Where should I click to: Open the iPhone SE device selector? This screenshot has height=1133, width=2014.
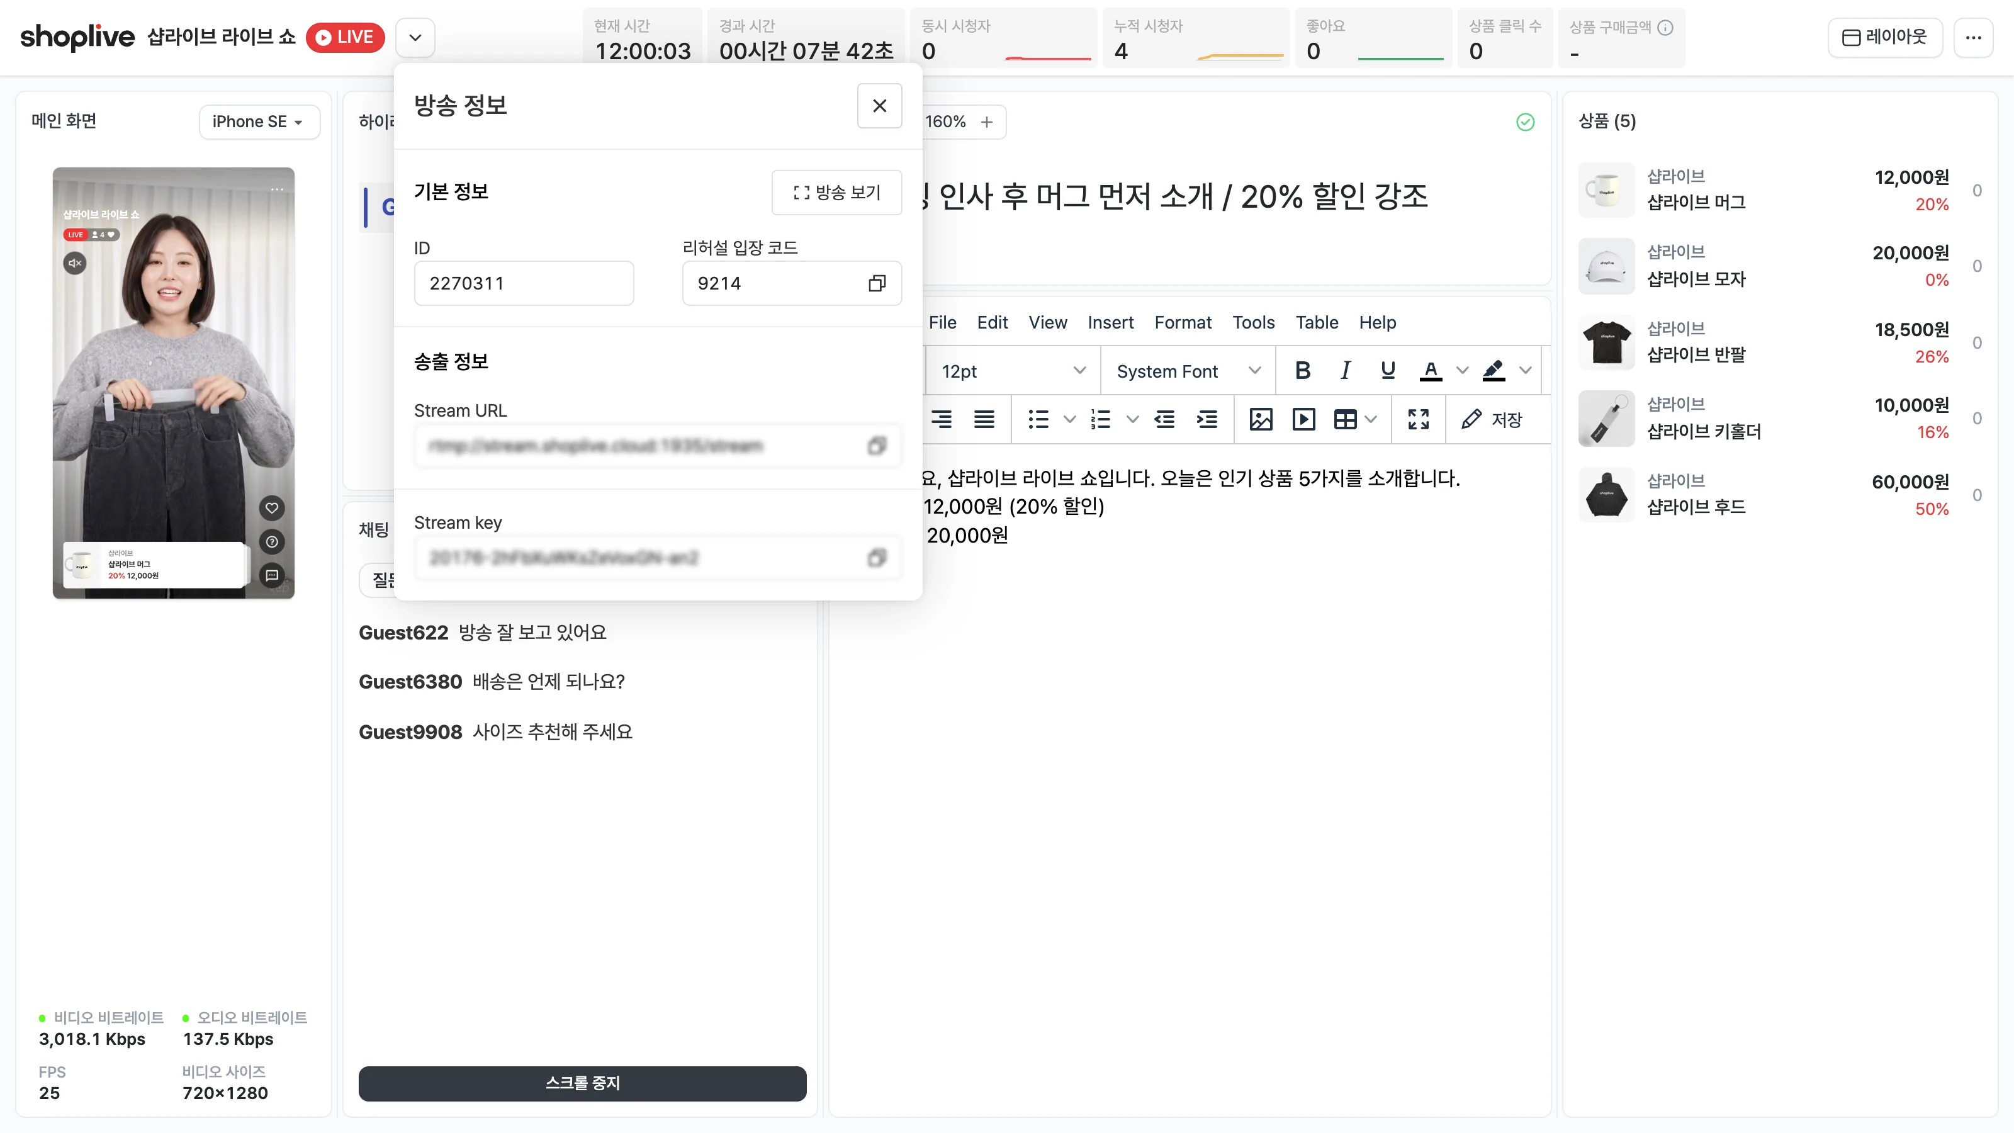(x=259, y=122)
